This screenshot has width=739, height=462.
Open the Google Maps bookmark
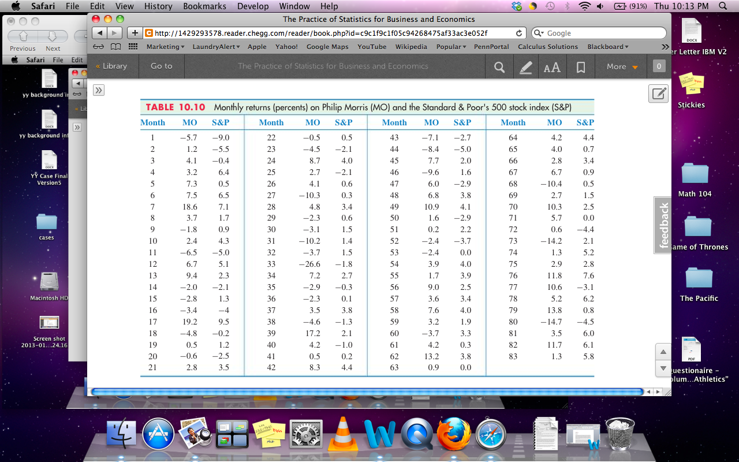point(327,47)
